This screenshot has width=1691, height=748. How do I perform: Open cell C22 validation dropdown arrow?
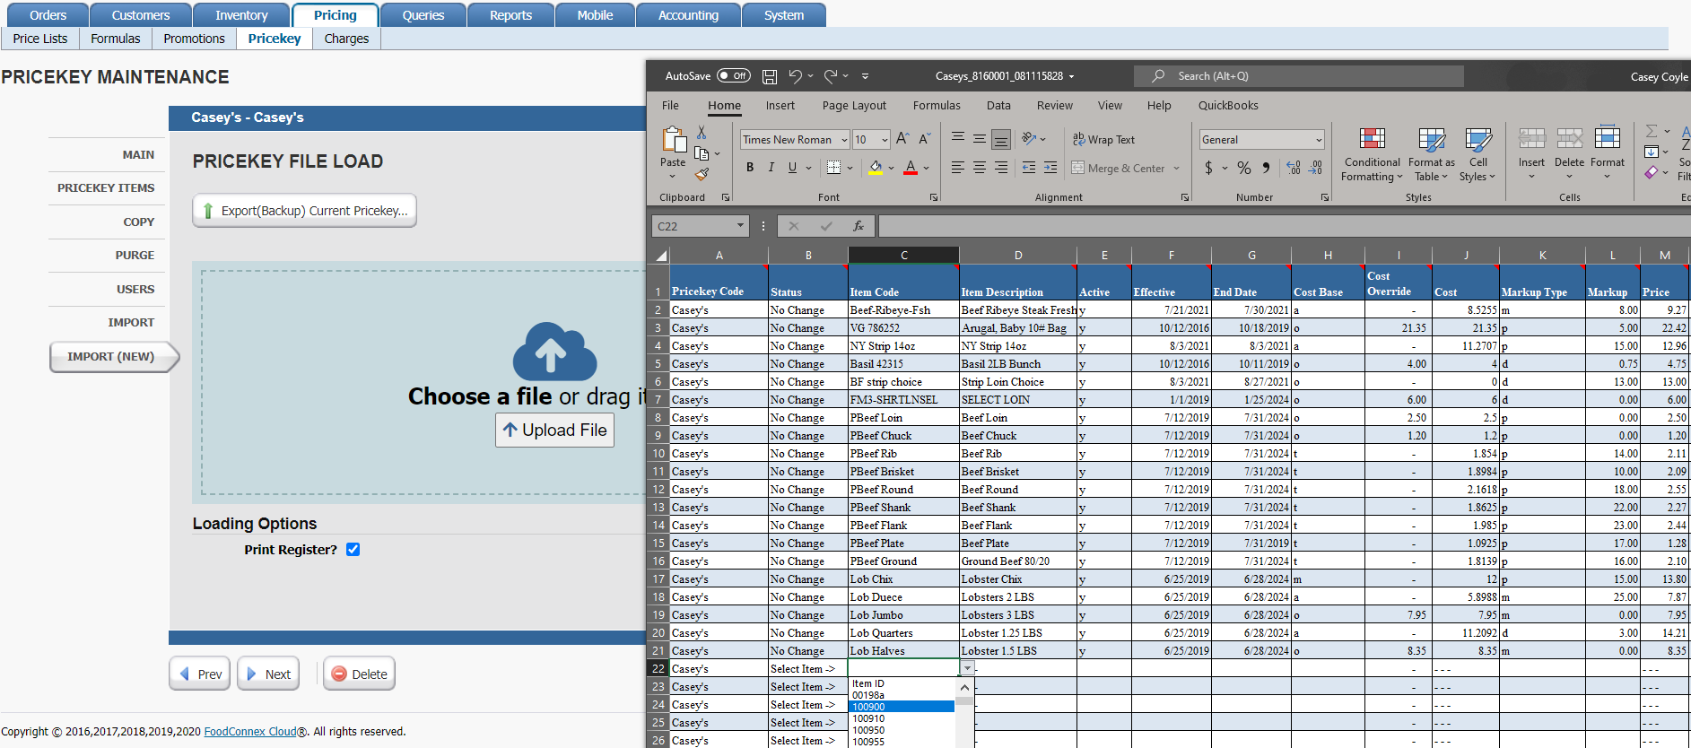[x=967, y=668]
